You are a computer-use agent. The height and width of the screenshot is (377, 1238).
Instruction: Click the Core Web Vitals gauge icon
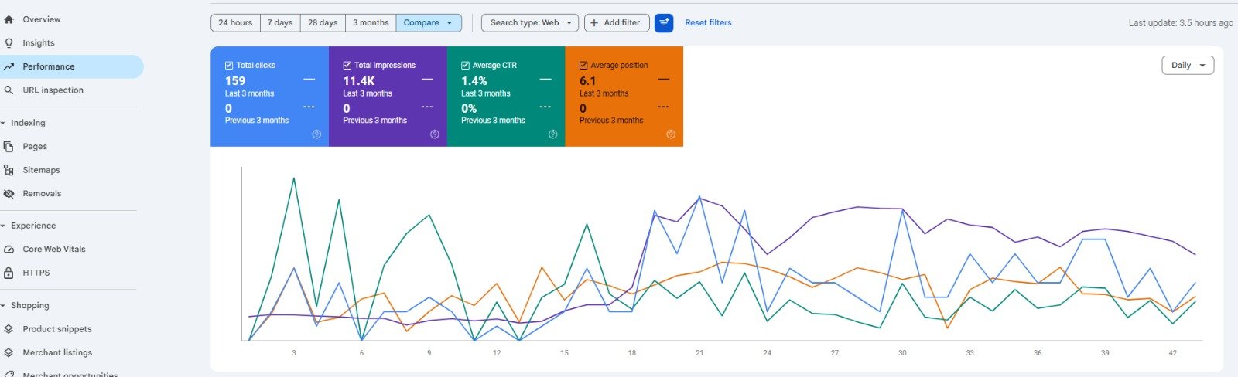pyautogui.click(x=9, y=250)
